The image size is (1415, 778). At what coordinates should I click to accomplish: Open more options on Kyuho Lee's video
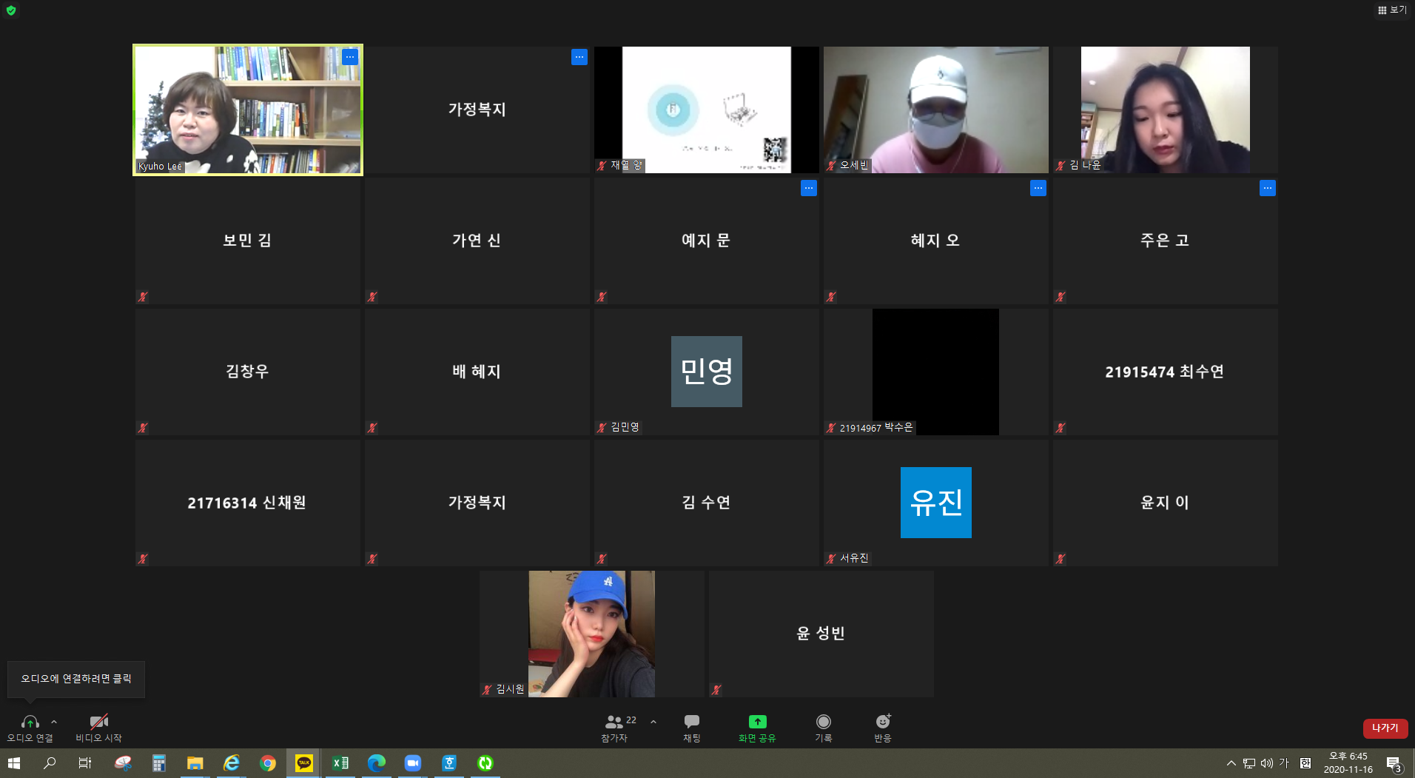[x=350, y=57]
